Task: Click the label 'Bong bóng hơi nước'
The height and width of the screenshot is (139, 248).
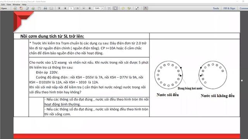Action: [190, 88]
